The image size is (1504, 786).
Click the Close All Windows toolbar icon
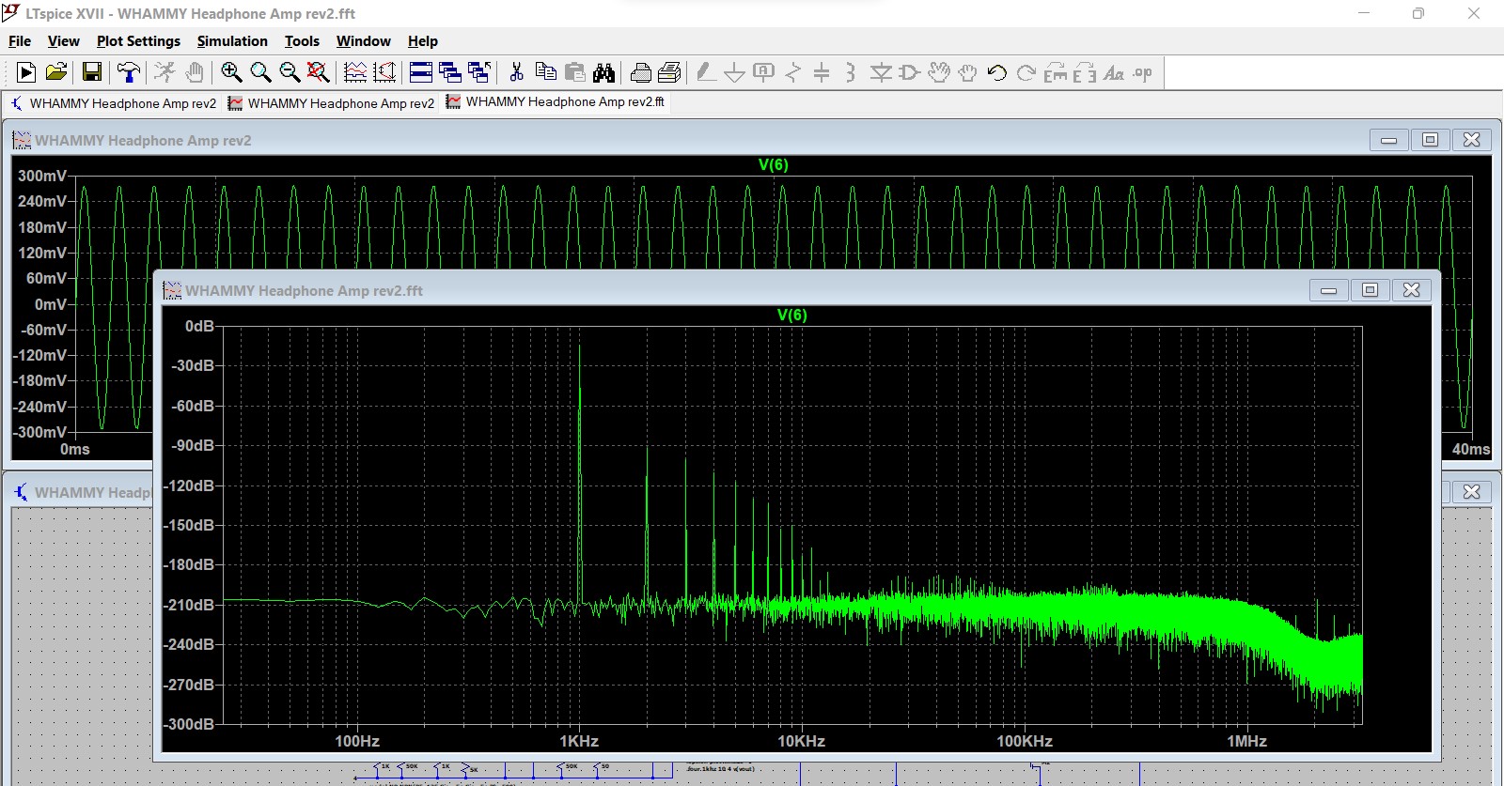coord(479,72)
